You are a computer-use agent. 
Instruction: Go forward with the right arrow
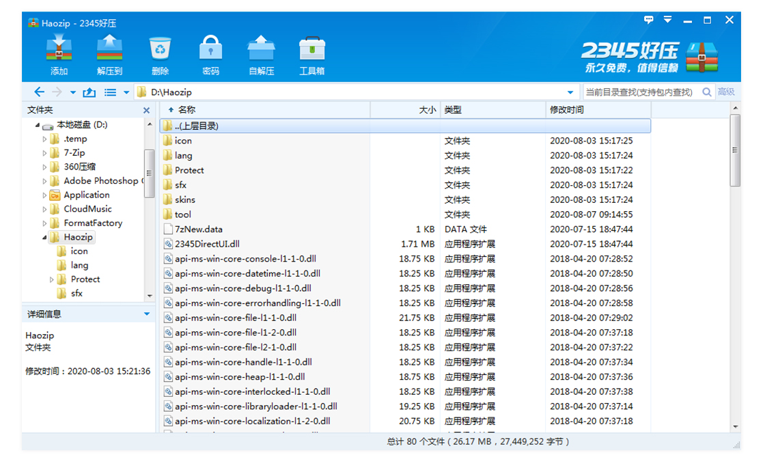(57, 92)
